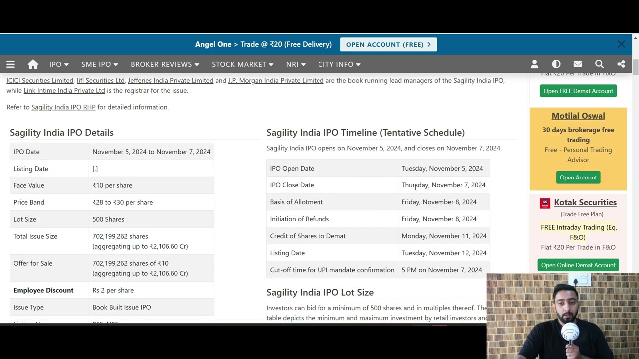
Task: Click the Listing Date '[.]' value
Action: point(95,169)
